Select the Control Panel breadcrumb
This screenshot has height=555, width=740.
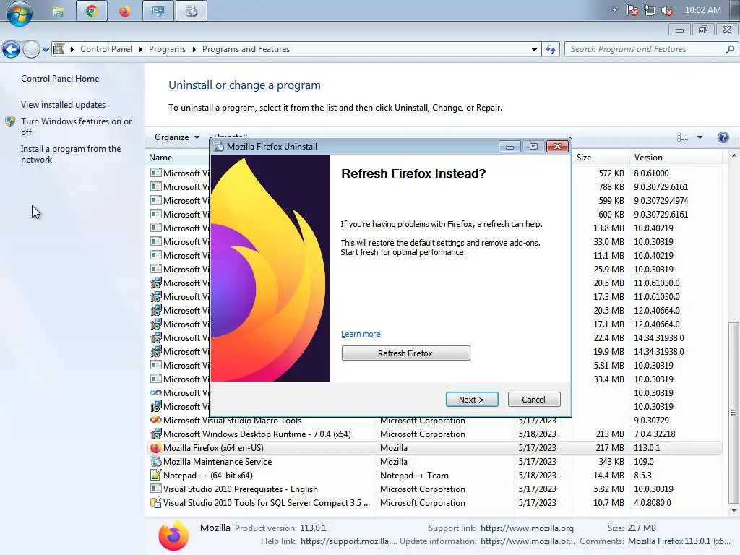click(106, 49)
